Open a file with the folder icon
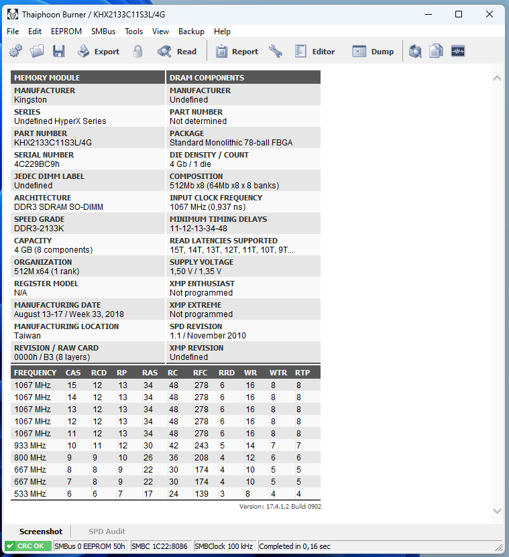The height and width of the screenshot is (557, 509). [x=37, y=51]
